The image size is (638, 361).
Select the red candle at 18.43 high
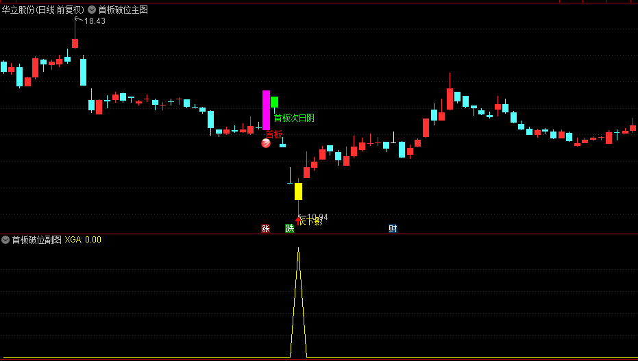point(75,44)
